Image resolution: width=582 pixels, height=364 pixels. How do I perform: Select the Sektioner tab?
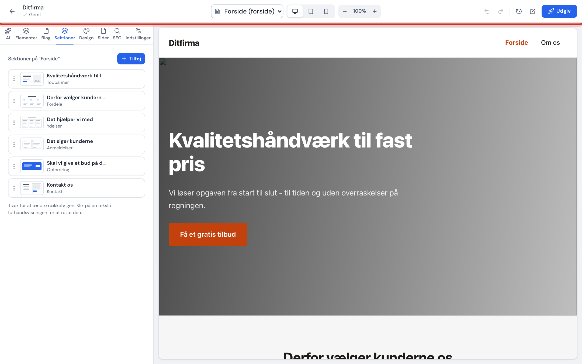tap(65, 34)
